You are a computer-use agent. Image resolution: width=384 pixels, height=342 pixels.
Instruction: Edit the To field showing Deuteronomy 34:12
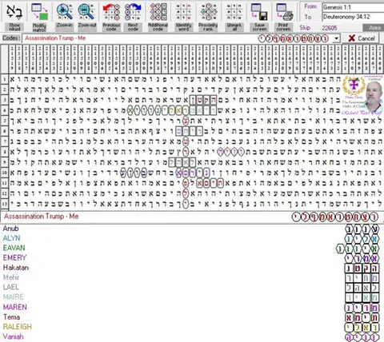(353, 17)
